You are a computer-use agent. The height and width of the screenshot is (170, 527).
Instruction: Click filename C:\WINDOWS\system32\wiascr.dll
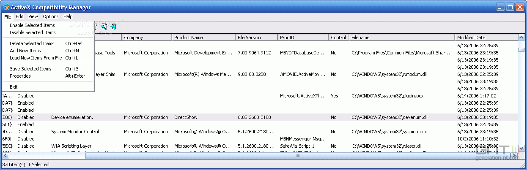point(387,146)
